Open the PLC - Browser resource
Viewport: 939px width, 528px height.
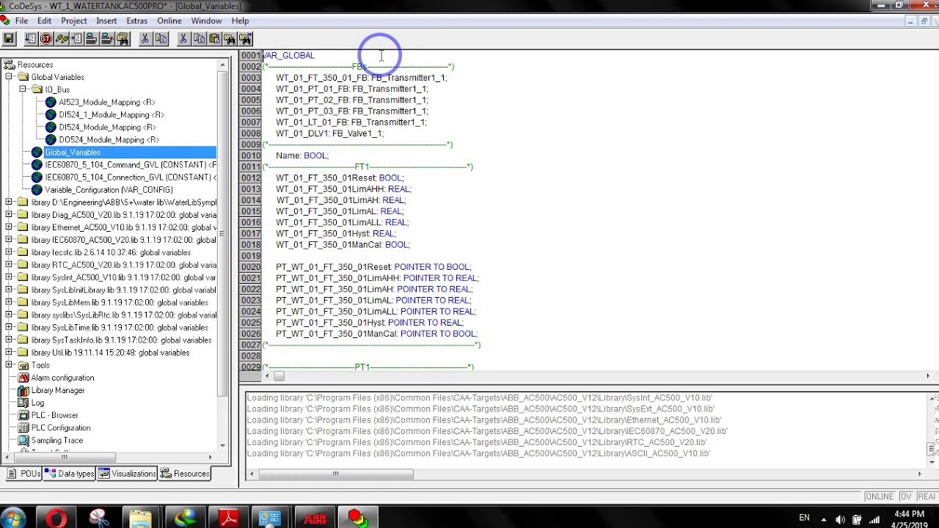pyautogui.click(x=54, y=415)
